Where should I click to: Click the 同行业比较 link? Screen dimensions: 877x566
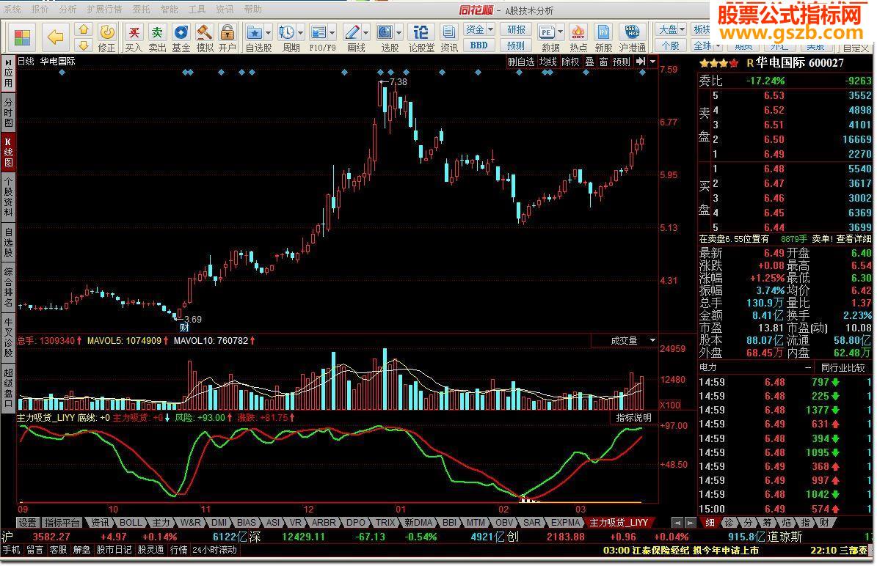click(x=843, y=367)
